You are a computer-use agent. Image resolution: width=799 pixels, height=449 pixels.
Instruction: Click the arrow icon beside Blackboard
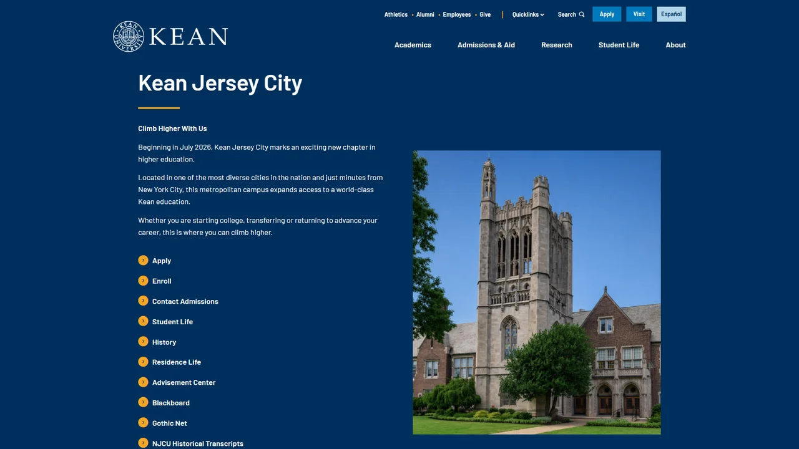[143, 402]
